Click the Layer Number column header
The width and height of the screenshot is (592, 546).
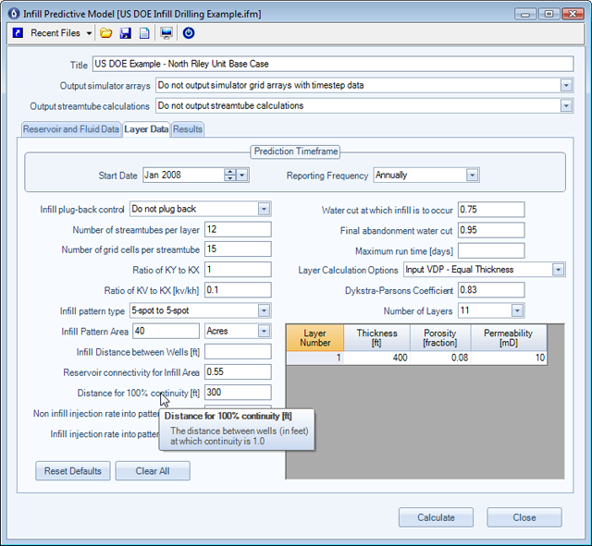315,338
